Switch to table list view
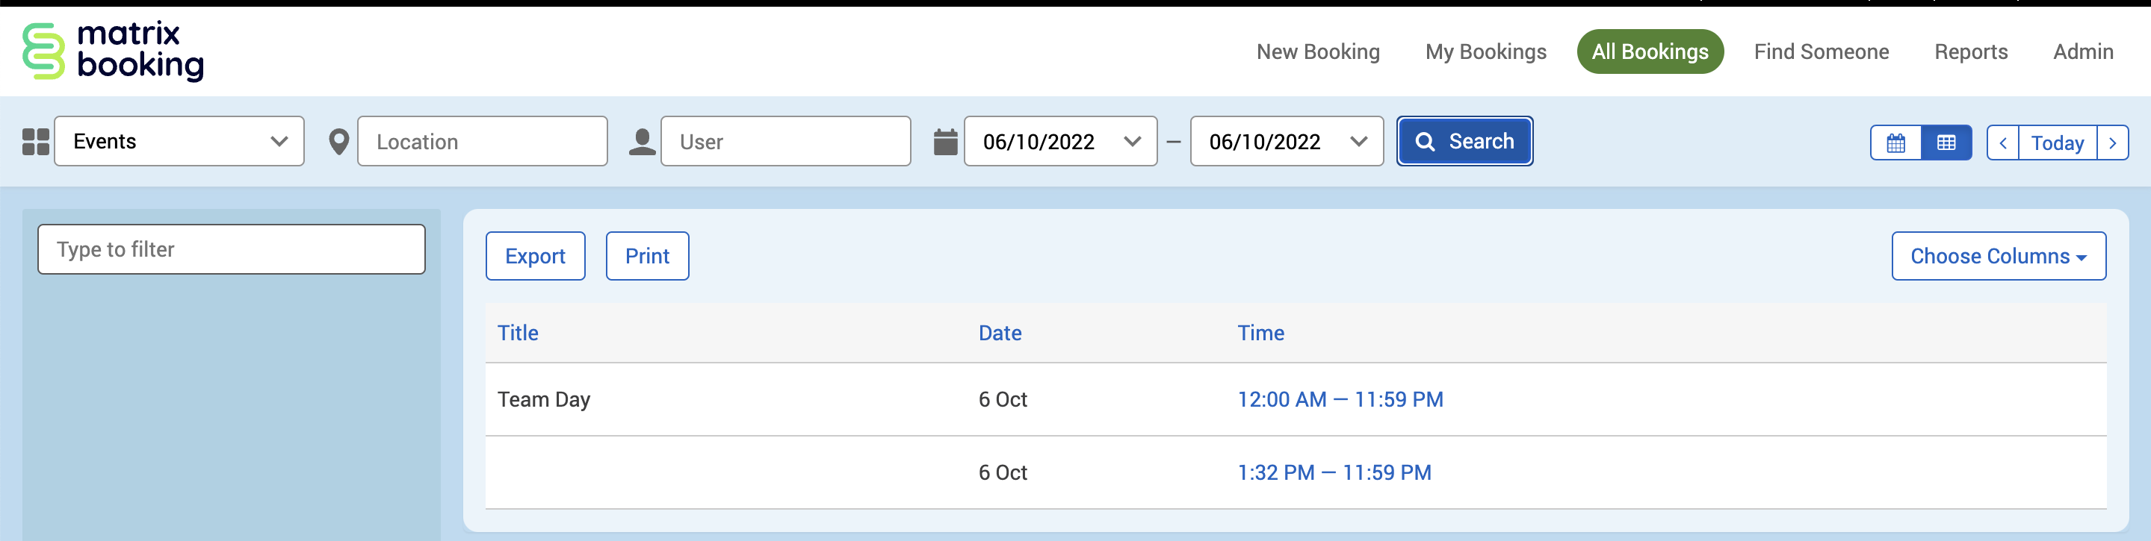2151x541 pixels. (1946, 143)
